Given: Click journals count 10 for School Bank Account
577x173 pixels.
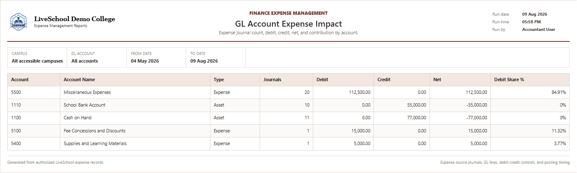Looking at the screenshot, I should [307, 105].
